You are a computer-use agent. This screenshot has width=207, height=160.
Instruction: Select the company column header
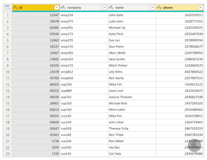click(x=84, y=8)
